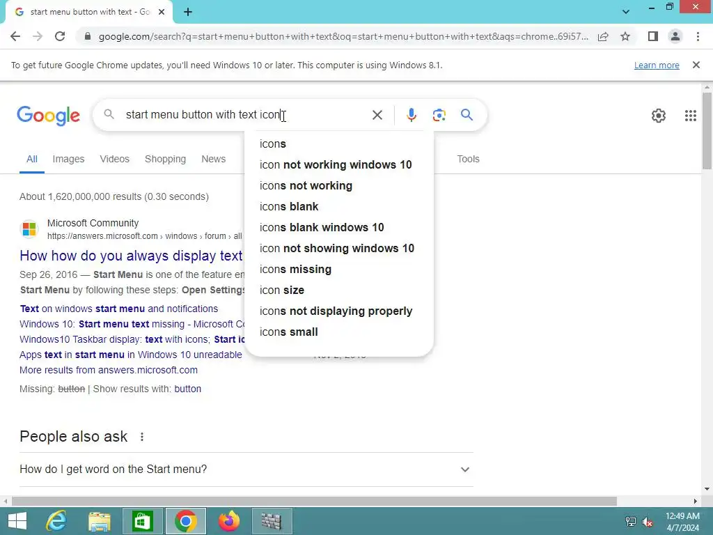
Task: Choose suggestion "icon not showing windows 10"
Action: pyautogui.click(x=339, y=249)
